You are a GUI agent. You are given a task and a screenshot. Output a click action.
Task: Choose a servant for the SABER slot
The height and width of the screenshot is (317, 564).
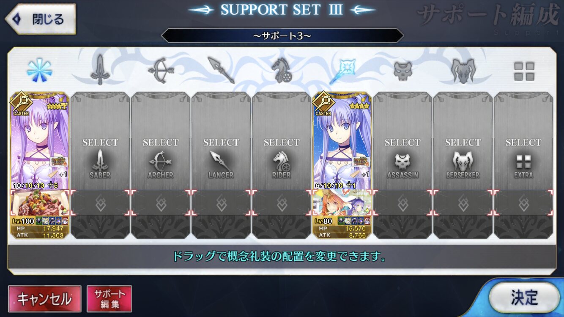(100, 141)
